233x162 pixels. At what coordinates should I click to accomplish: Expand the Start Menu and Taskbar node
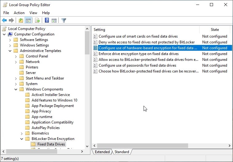[x=16, y=79]
